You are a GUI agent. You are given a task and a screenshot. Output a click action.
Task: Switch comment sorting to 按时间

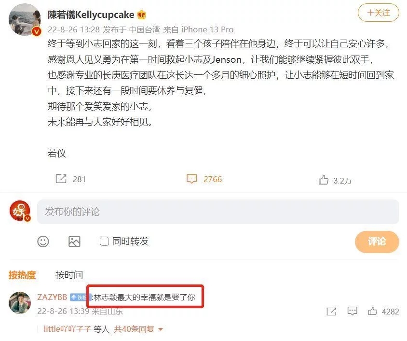point(69,275)
